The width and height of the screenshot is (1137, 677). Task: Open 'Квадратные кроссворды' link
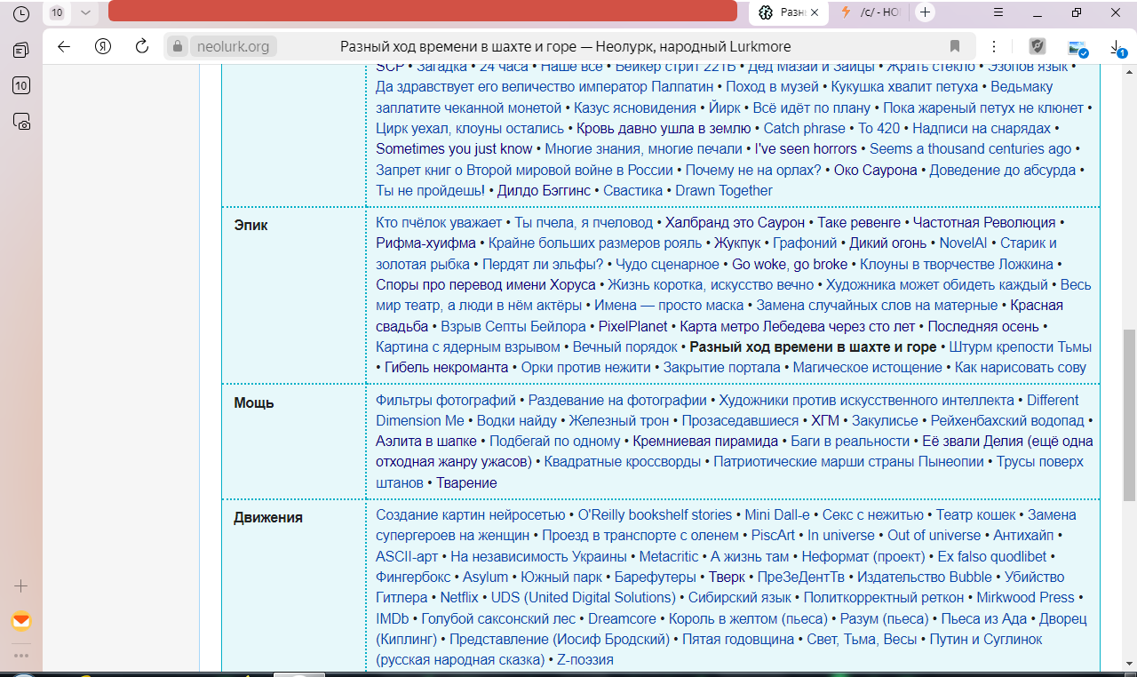coord(622,462)
